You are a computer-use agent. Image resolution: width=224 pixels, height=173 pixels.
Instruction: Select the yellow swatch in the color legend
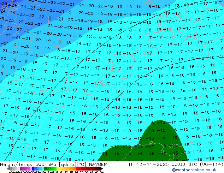coord(58,168)
